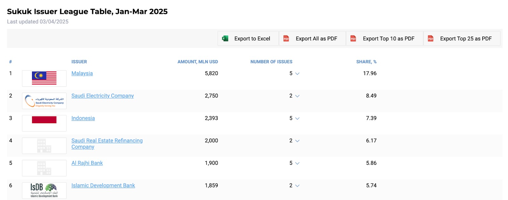The height and width of the screenshot is (200, 508).
Task: Click the NUMBER OF ISSUES column header
Action: [x=271, y=62]
